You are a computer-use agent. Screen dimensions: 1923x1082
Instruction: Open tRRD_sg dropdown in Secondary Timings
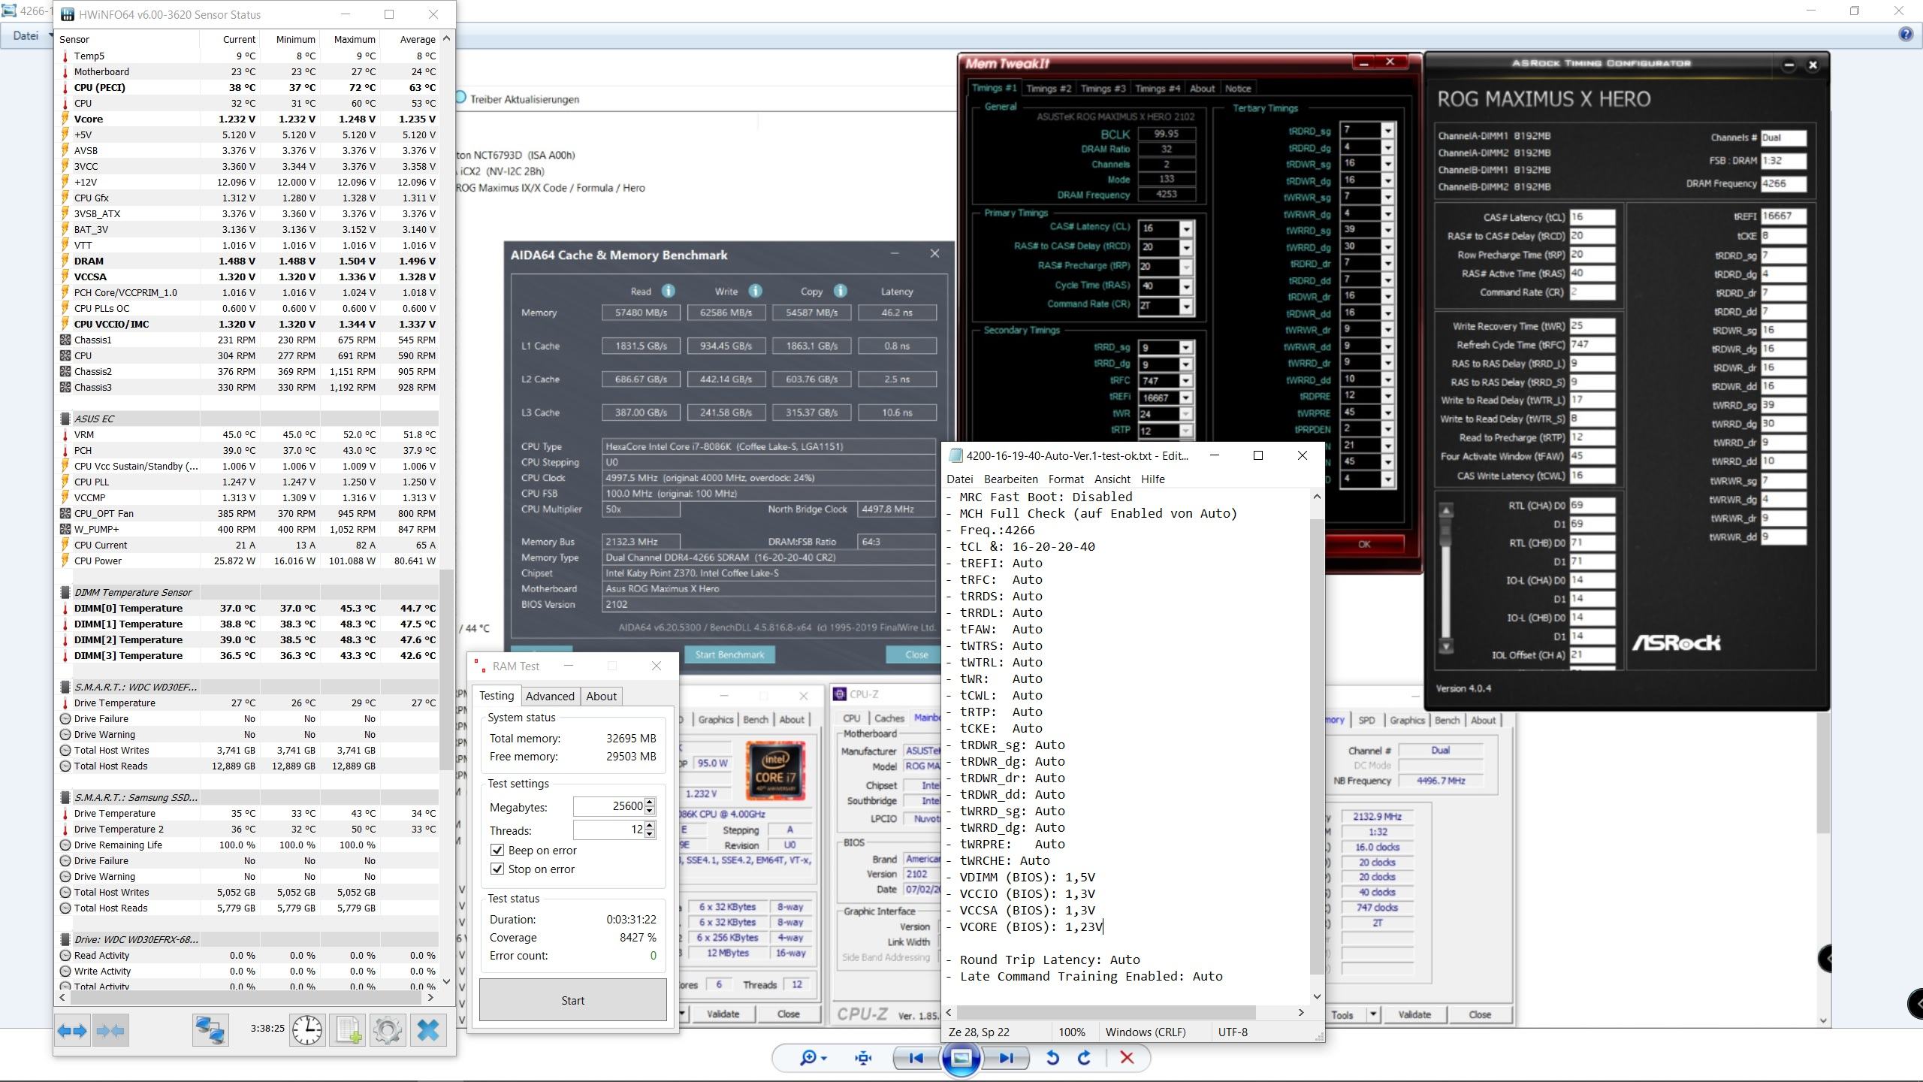pyautogui.click(x=1185, y=347)
